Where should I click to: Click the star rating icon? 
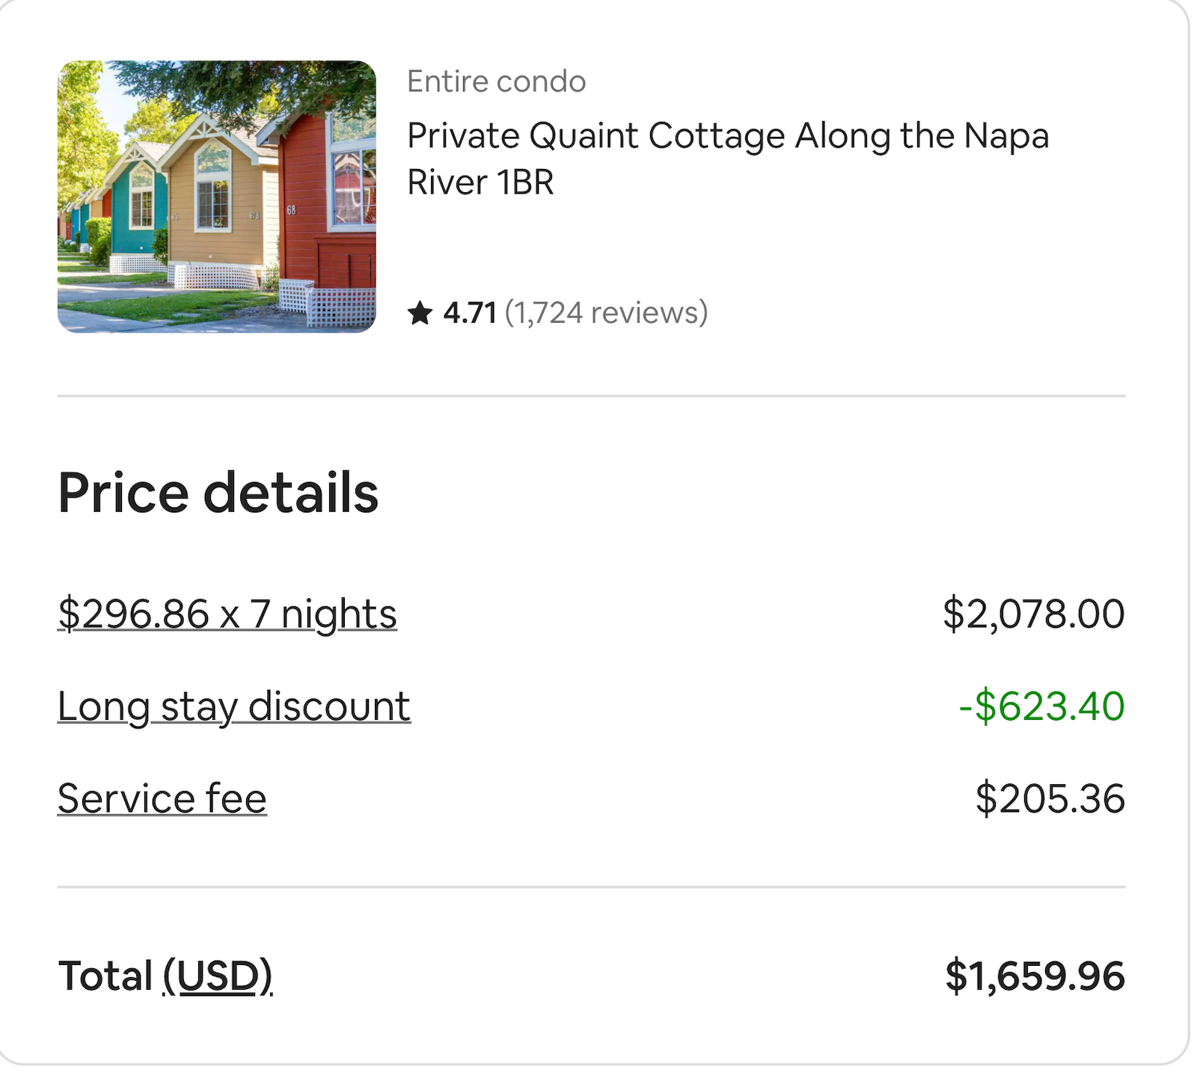(x=421, y=312)
